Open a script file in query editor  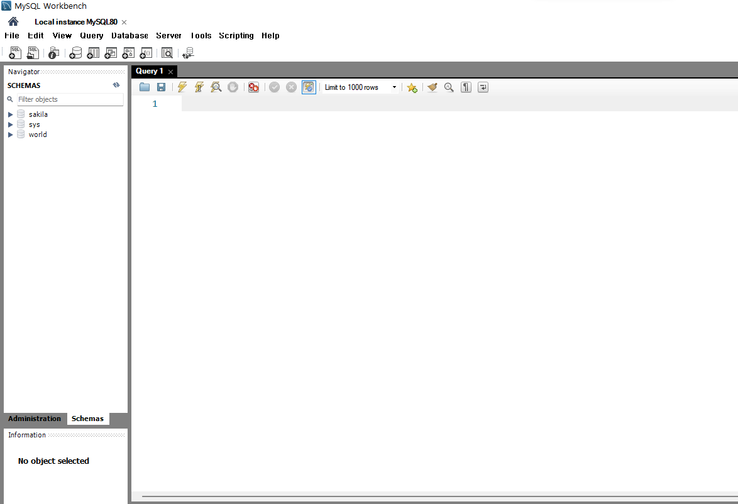coord(145,87)
